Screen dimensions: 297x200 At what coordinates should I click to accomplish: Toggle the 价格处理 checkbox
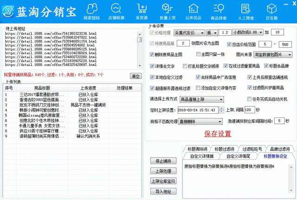(152, 32)
